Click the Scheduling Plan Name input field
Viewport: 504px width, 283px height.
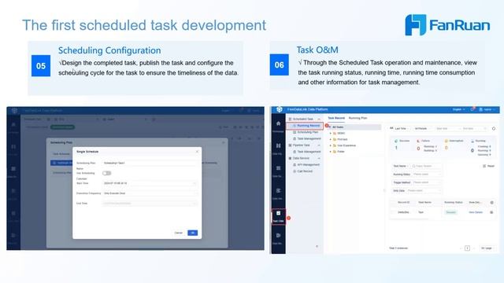click(150, 163)
